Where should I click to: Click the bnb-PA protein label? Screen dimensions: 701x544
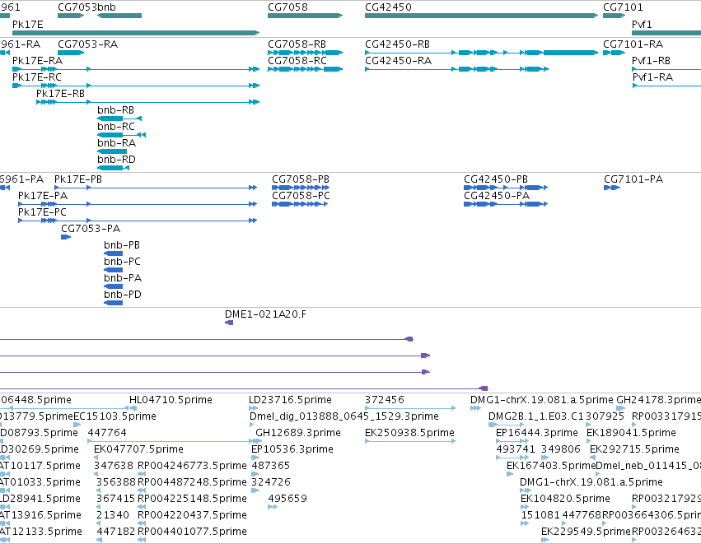point(123,279)
